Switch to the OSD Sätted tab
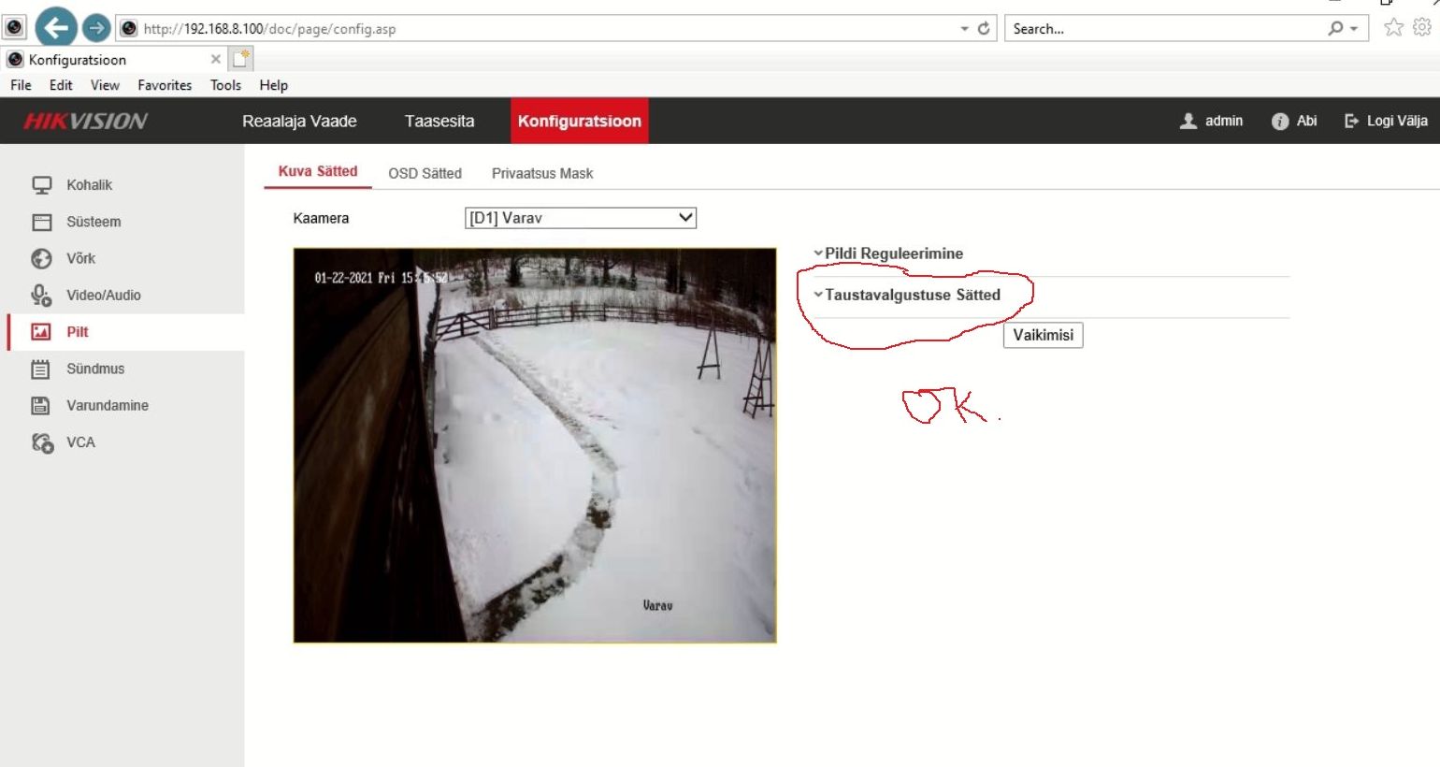This screenshot has width=1440, height=767. tap(425, 173)
